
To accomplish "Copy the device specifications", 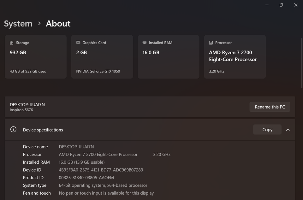I will (x=267, y=130).
